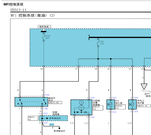Select the 凸轮轴位置传感器 label
Screen dimensions: 151x135
96,102
